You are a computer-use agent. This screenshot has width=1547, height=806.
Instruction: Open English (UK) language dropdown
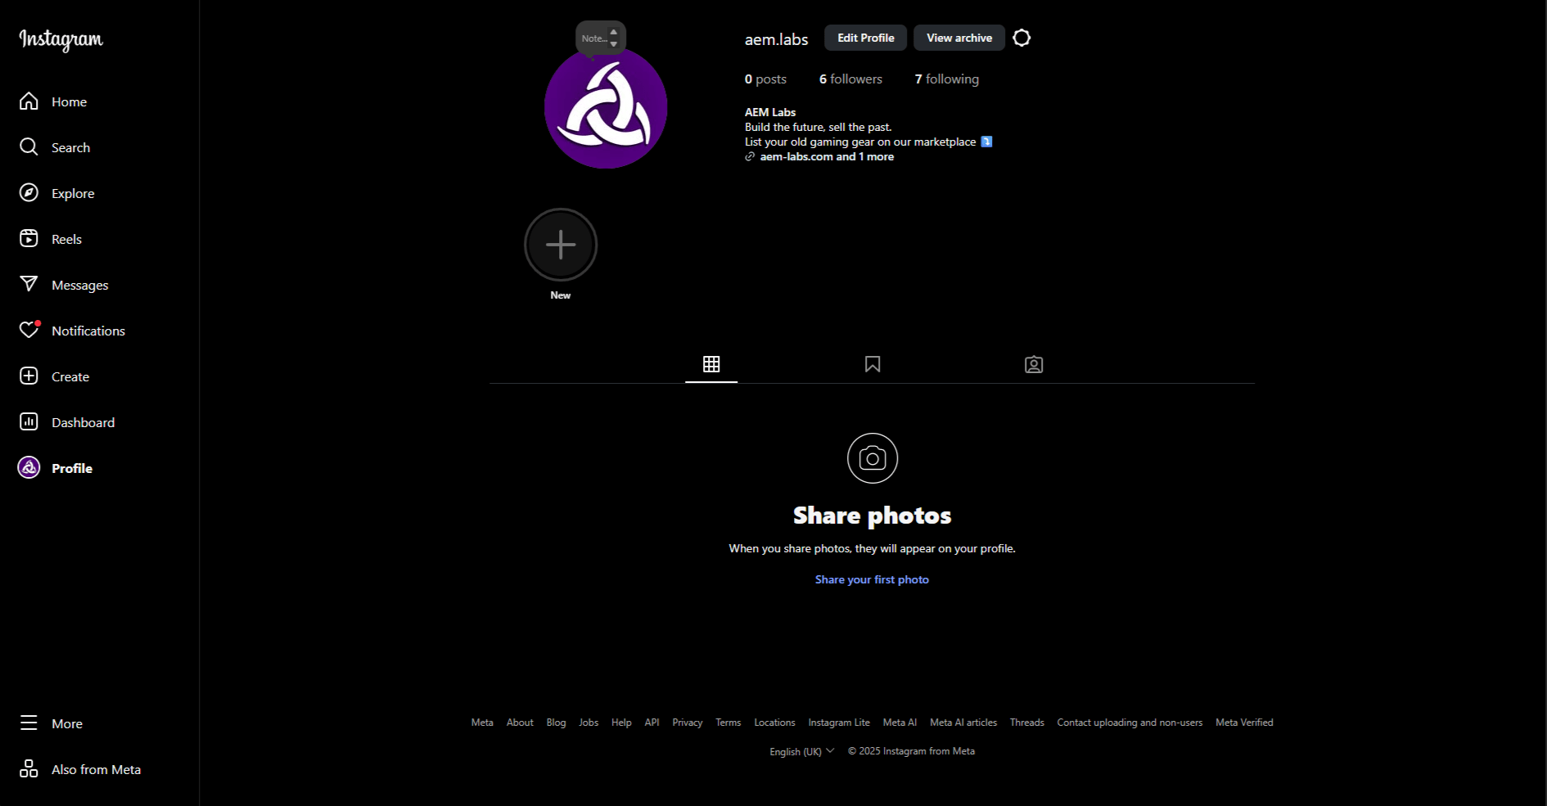(802, 751)
